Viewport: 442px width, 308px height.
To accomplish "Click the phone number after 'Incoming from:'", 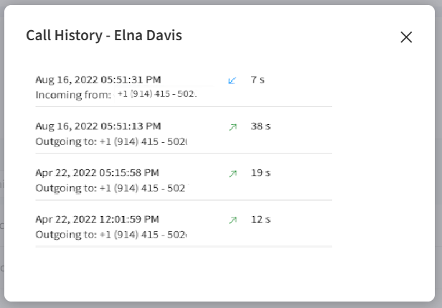I will [157, 95].
